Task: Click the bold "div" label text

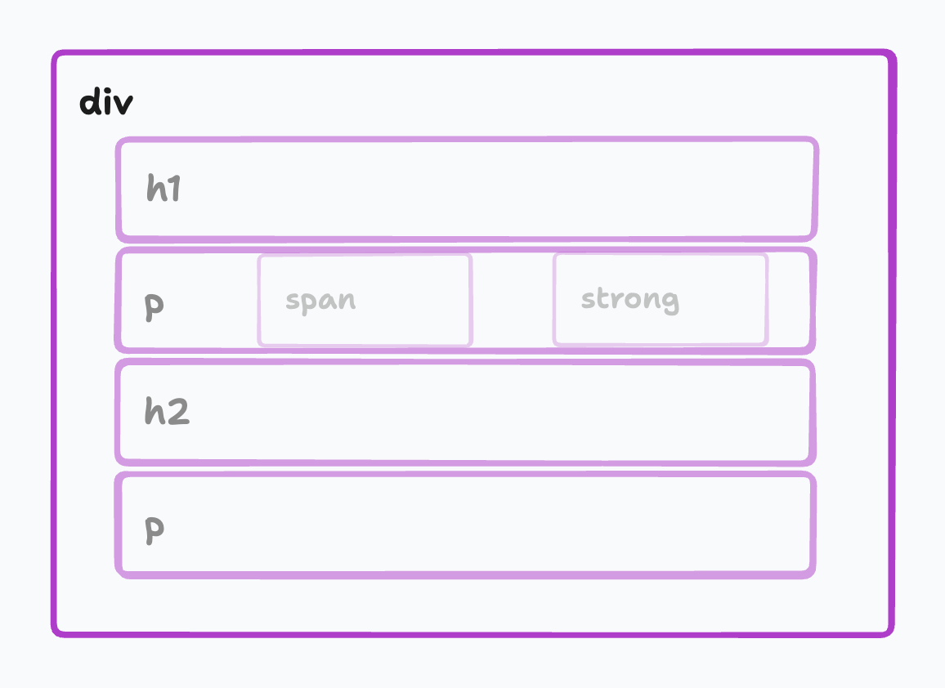Action: (x=106, y=101)
